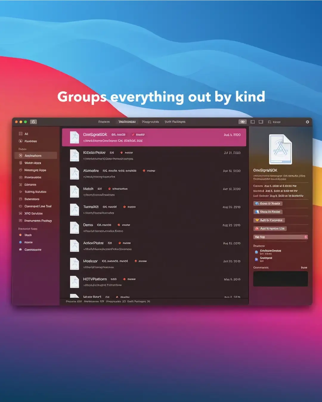Switch to the Swift Packages tab

175,122
